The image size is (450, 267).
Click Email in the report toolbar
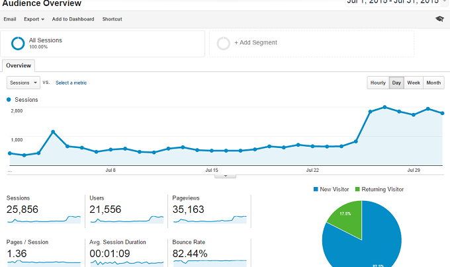pos(10,19)
